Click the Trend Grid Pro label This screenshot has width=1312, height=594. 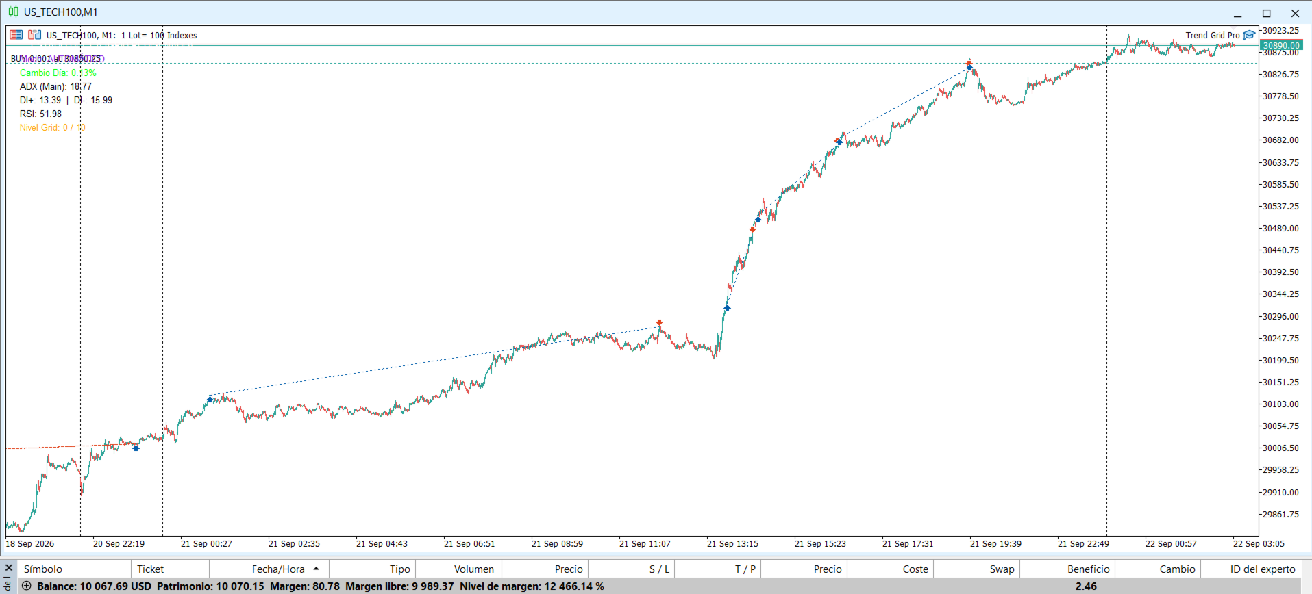tap(1213, 35)
